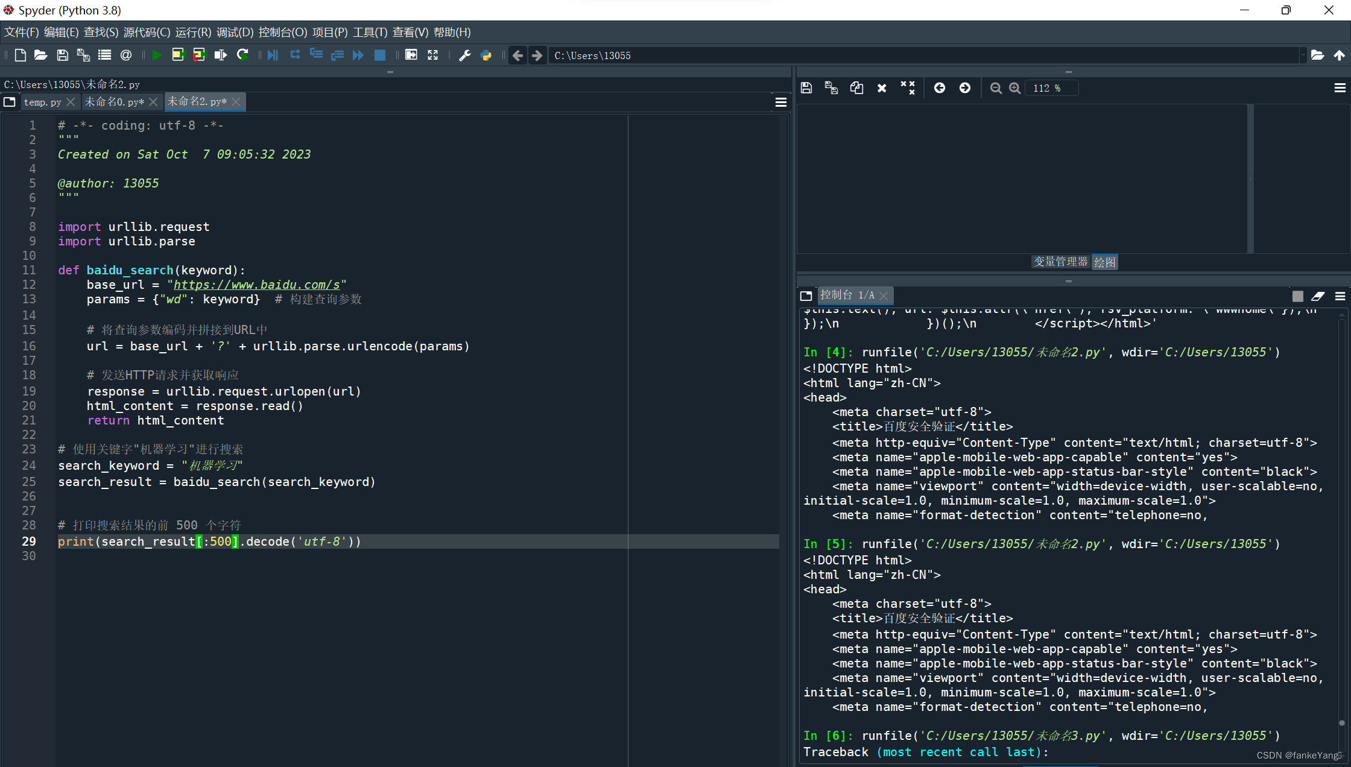Maximize the current pane
1351x767 pixels.
pyautogui.click(x=411, y=55)
